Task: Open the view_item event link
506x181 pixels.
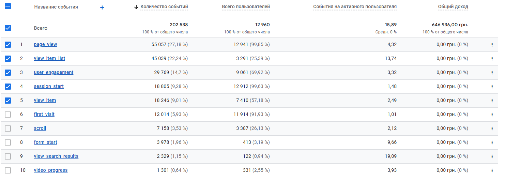Action: point(45,100)
